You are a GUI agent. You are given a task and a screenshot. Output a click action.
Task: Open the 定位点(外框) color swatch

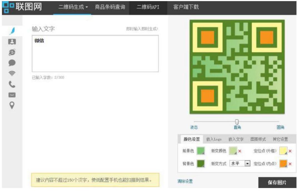pyautogui.click(x=283, y=151)
